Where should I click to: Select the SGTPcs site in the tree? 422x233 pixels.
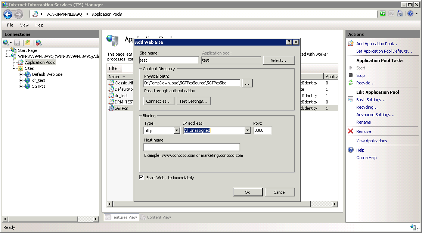pos(38,86)
